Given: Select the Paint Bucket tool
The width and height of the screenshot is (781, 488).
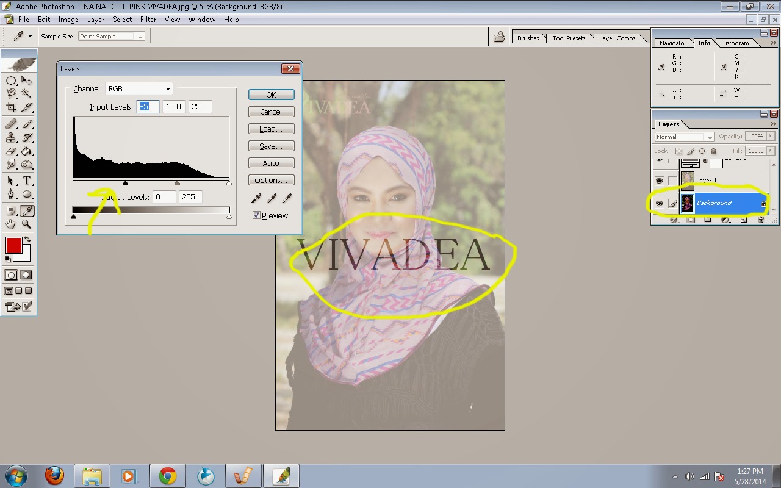Looking at the screenshot, I should [x=27, y=151].
